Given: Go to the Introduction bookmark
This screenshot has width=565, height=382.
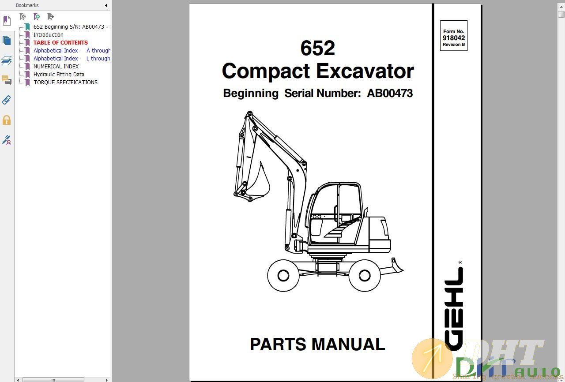Looking at the screenshot, I should click(49, 35).
